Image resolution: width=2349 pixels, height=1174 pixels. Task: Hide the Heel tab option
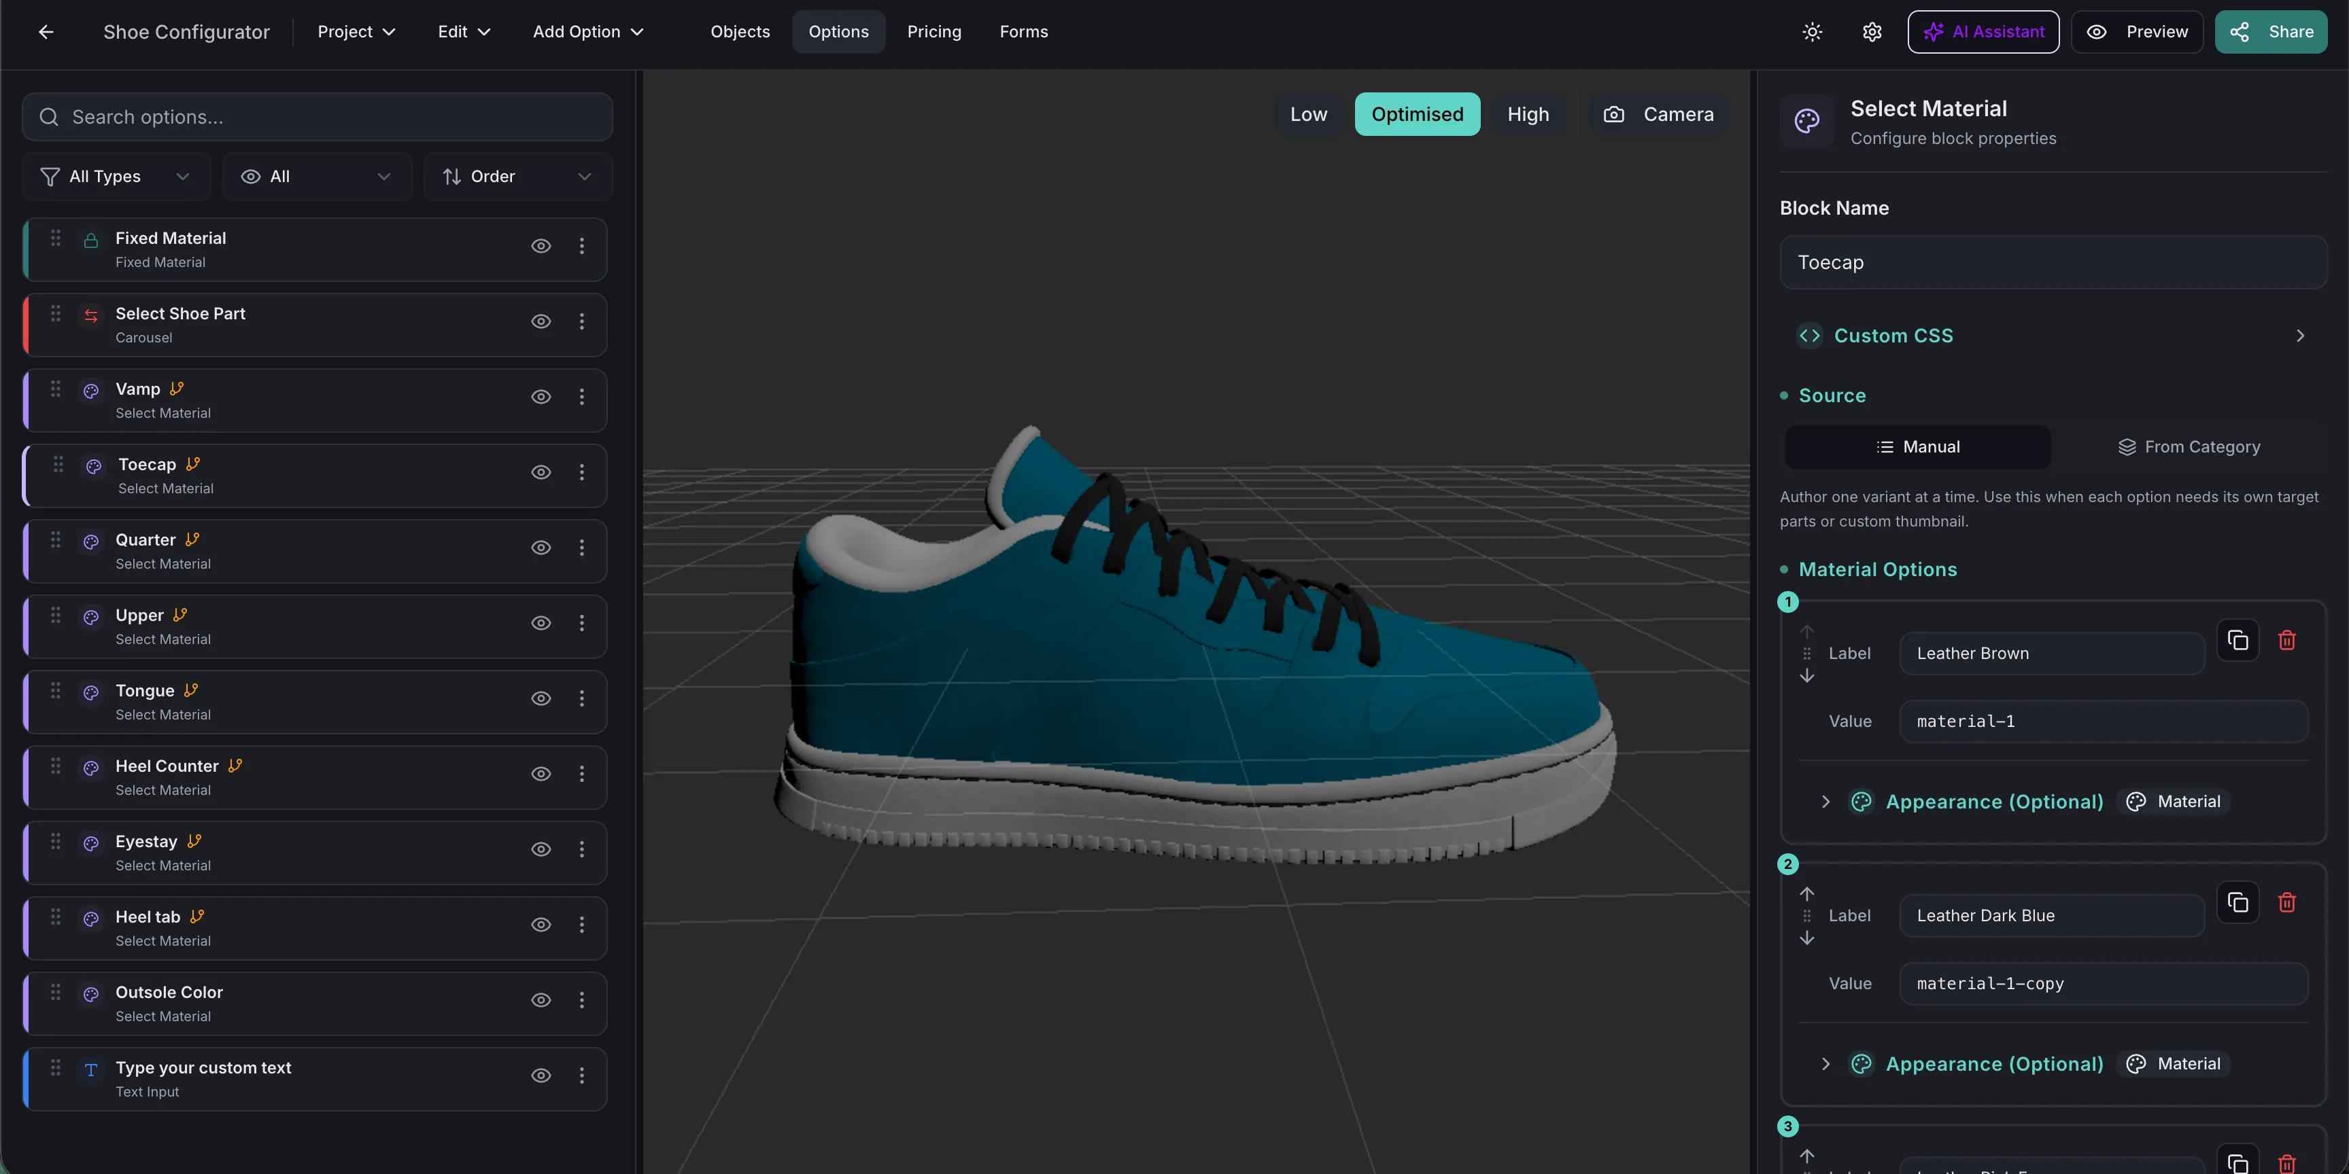[541, 925]
